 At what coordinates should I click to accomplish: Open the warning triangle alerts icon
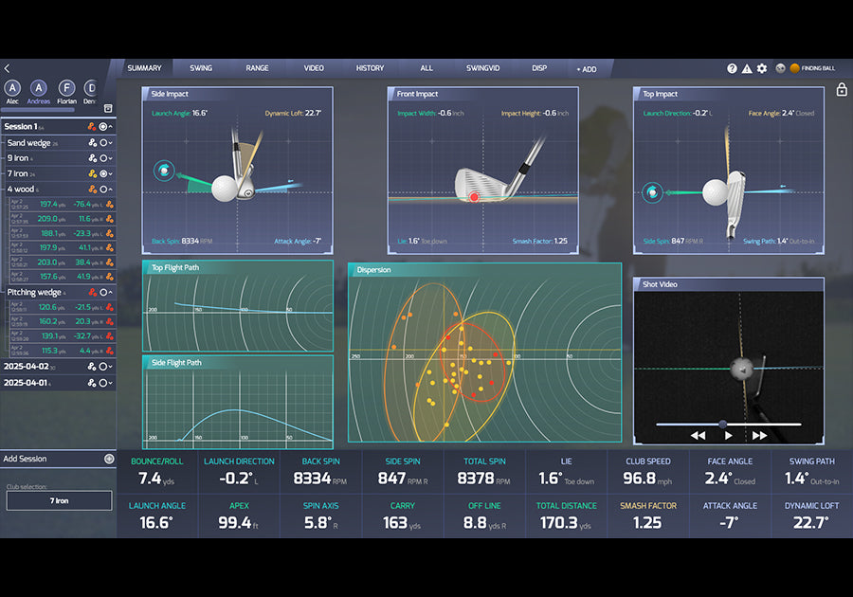tap(747, 68)
